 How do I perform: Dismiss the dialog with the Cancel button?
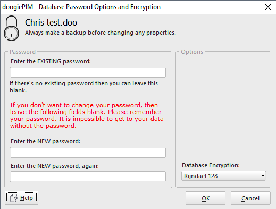tap(250, 198)
